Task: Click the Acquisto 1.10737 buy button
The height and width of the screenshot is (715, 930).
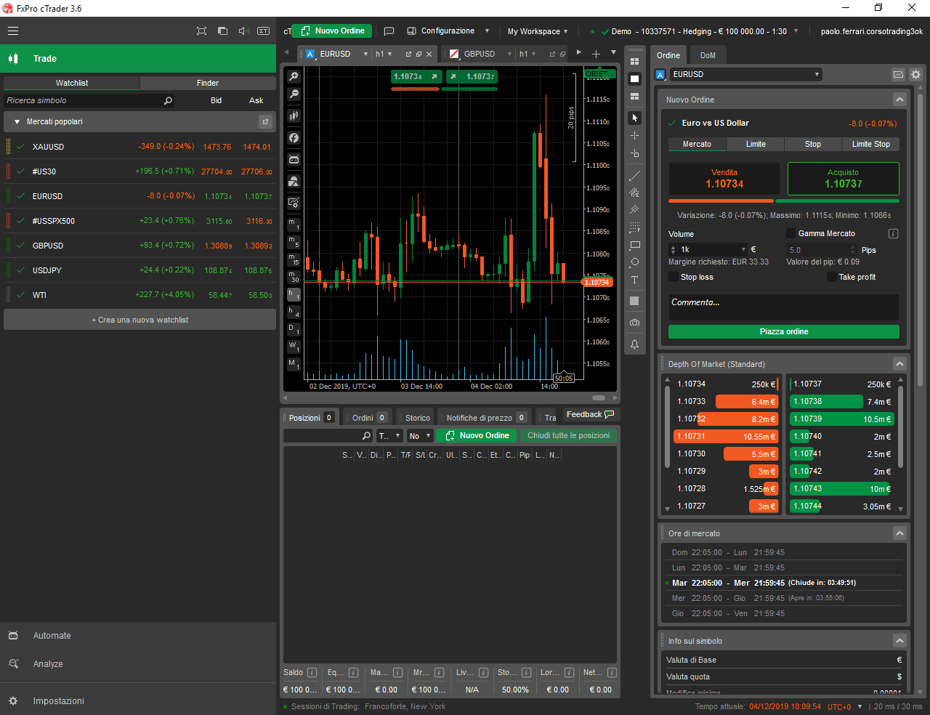Action: pos(844,179)
